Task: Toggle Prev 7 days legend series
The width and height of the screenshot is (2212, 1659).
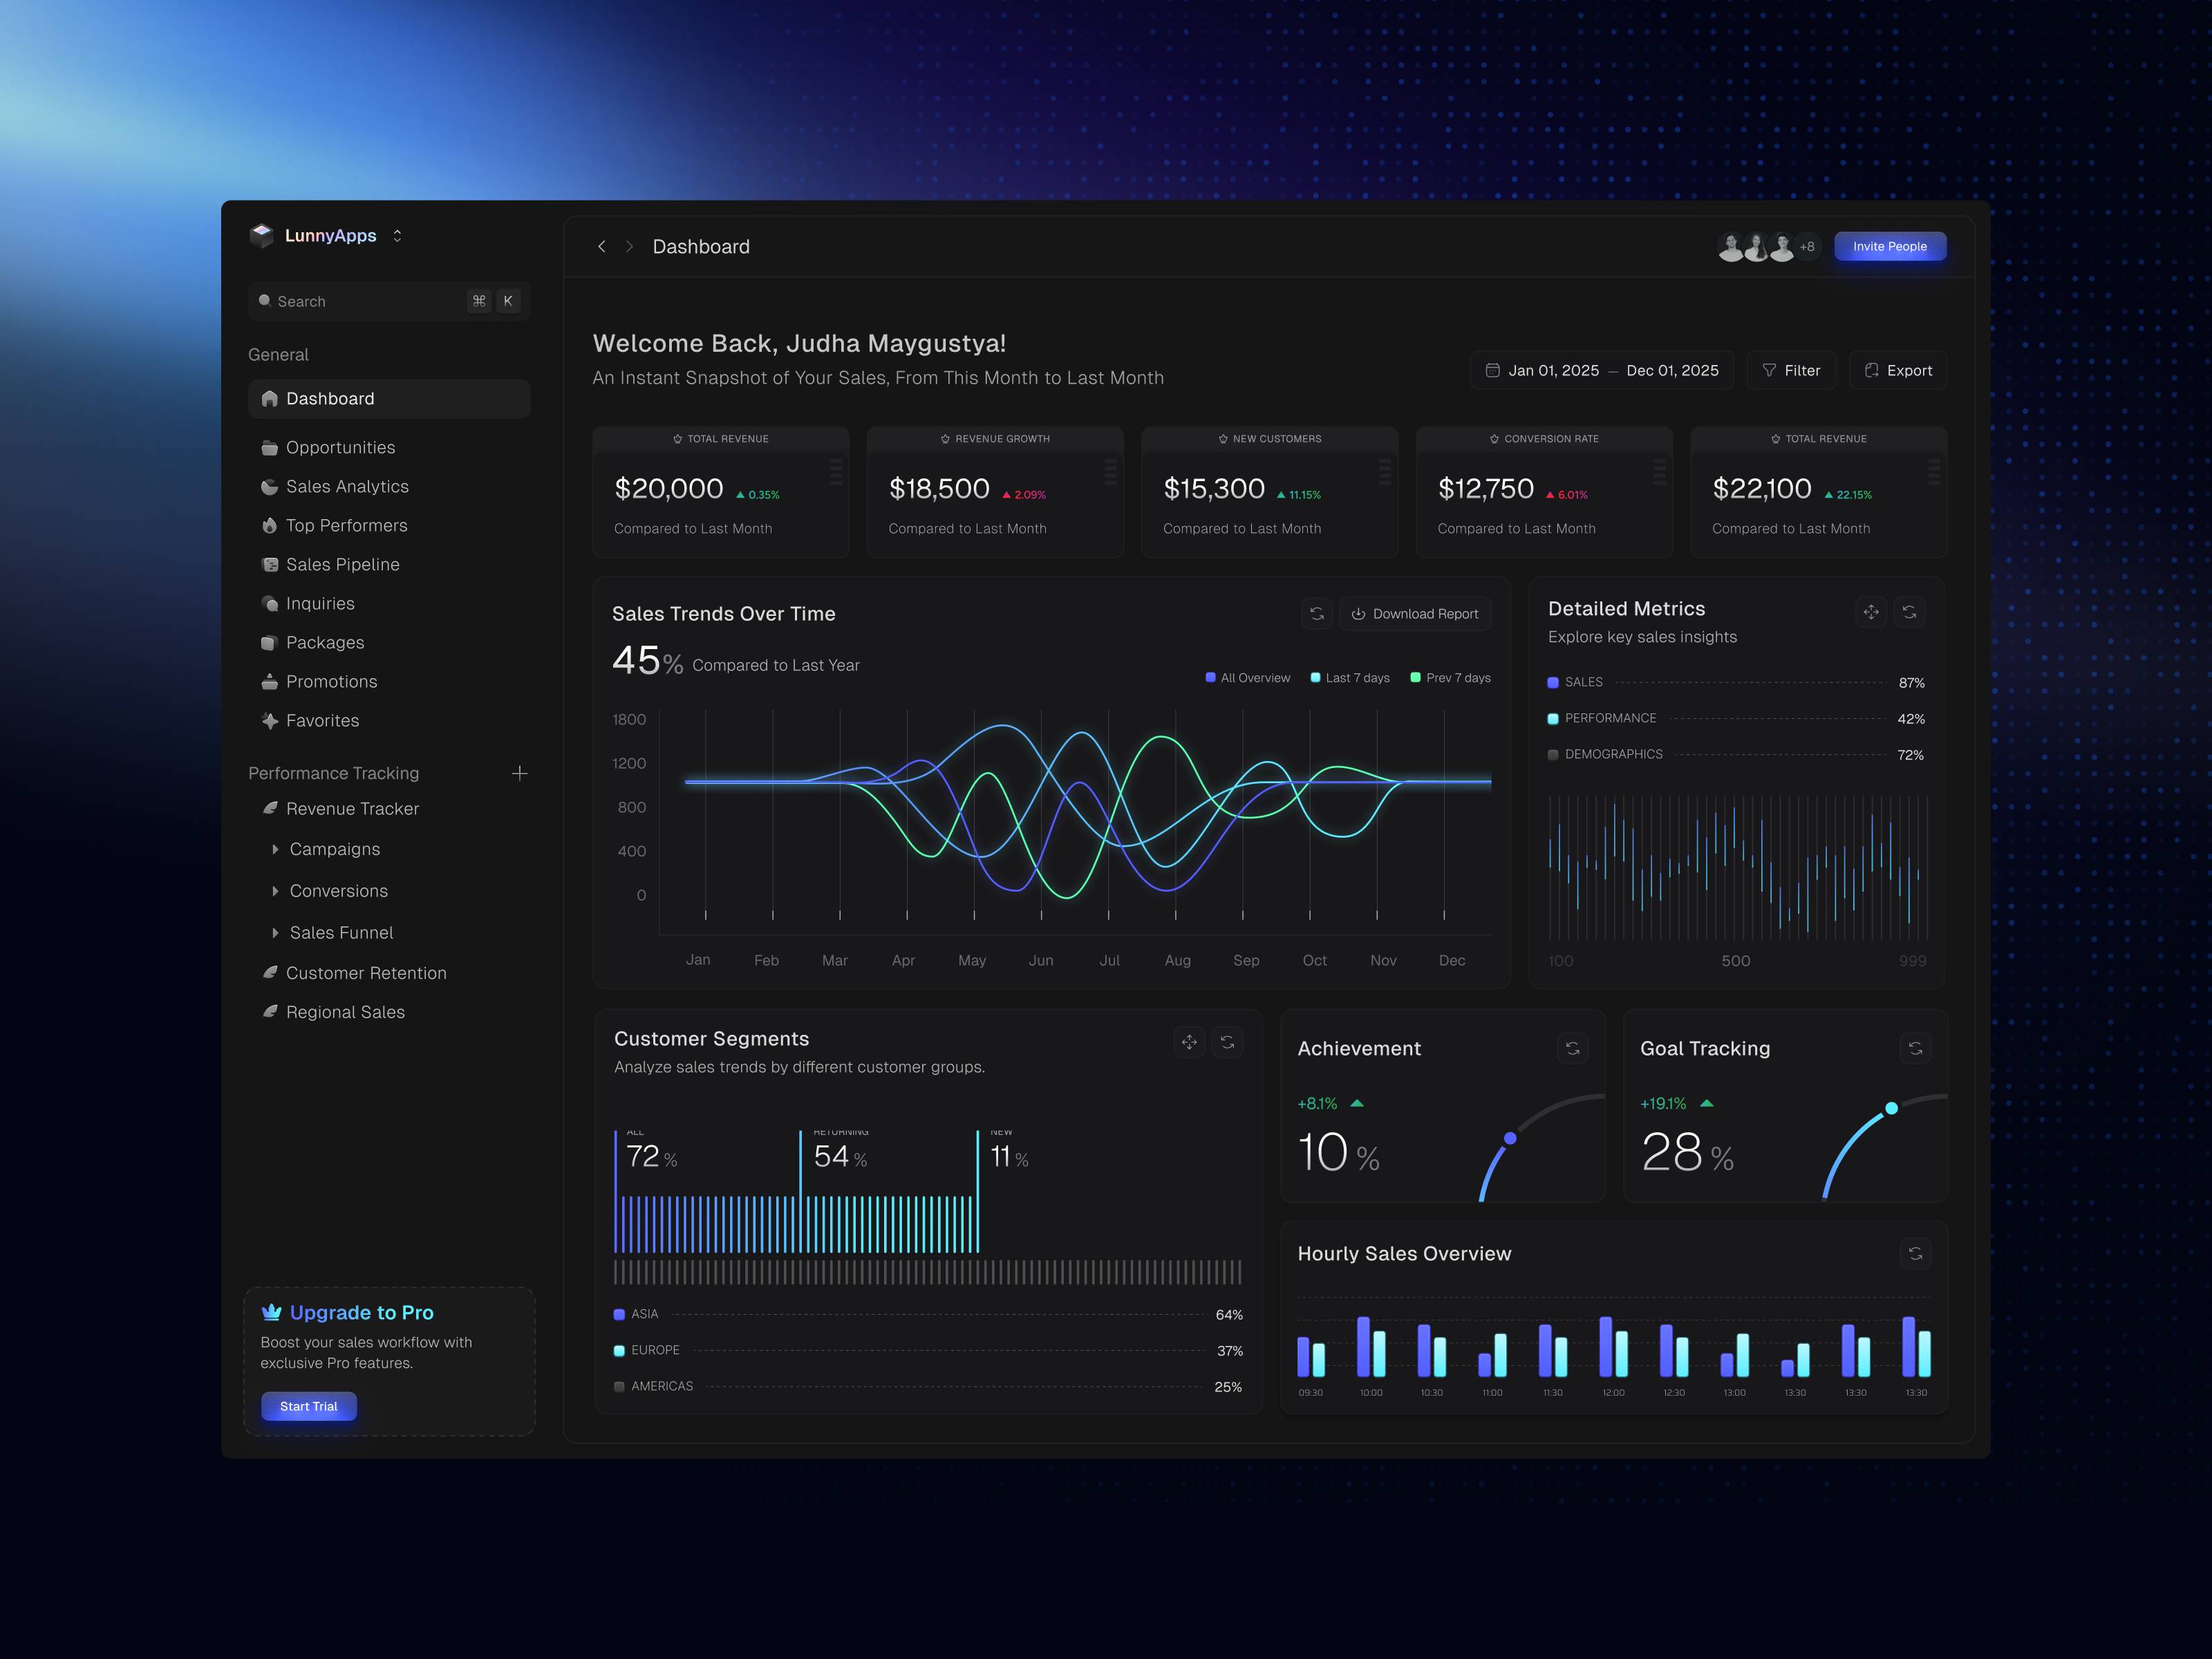Action: tap(1450, 678)
